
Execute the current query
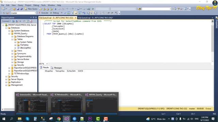pos(43,13)
